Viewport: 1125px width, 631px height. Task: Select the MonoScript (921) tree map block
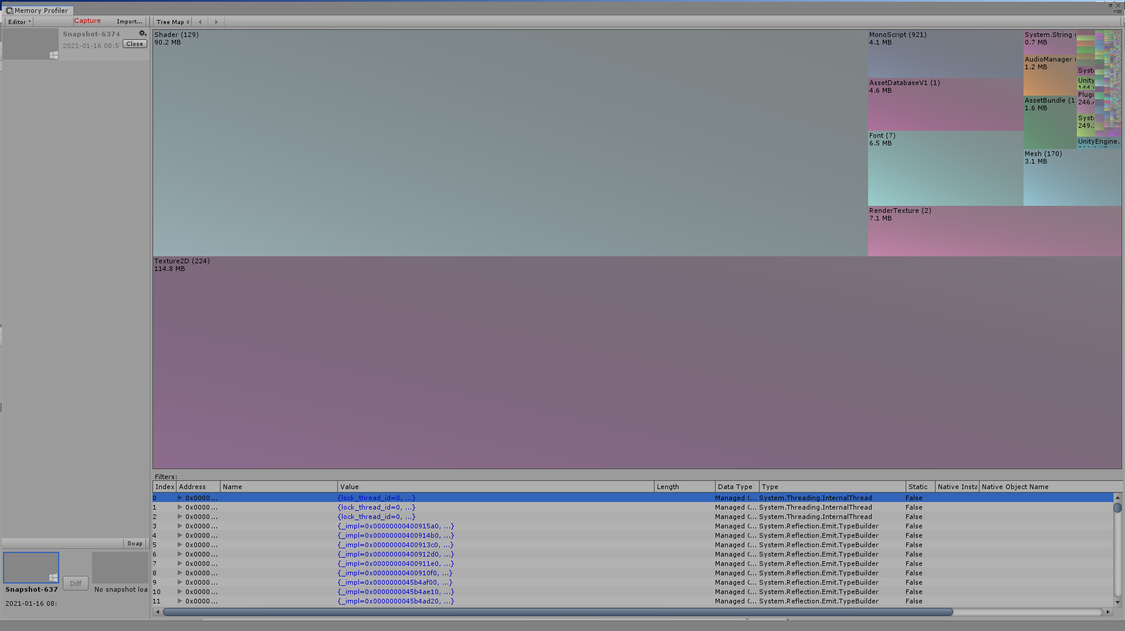click(x=946, y=54)
